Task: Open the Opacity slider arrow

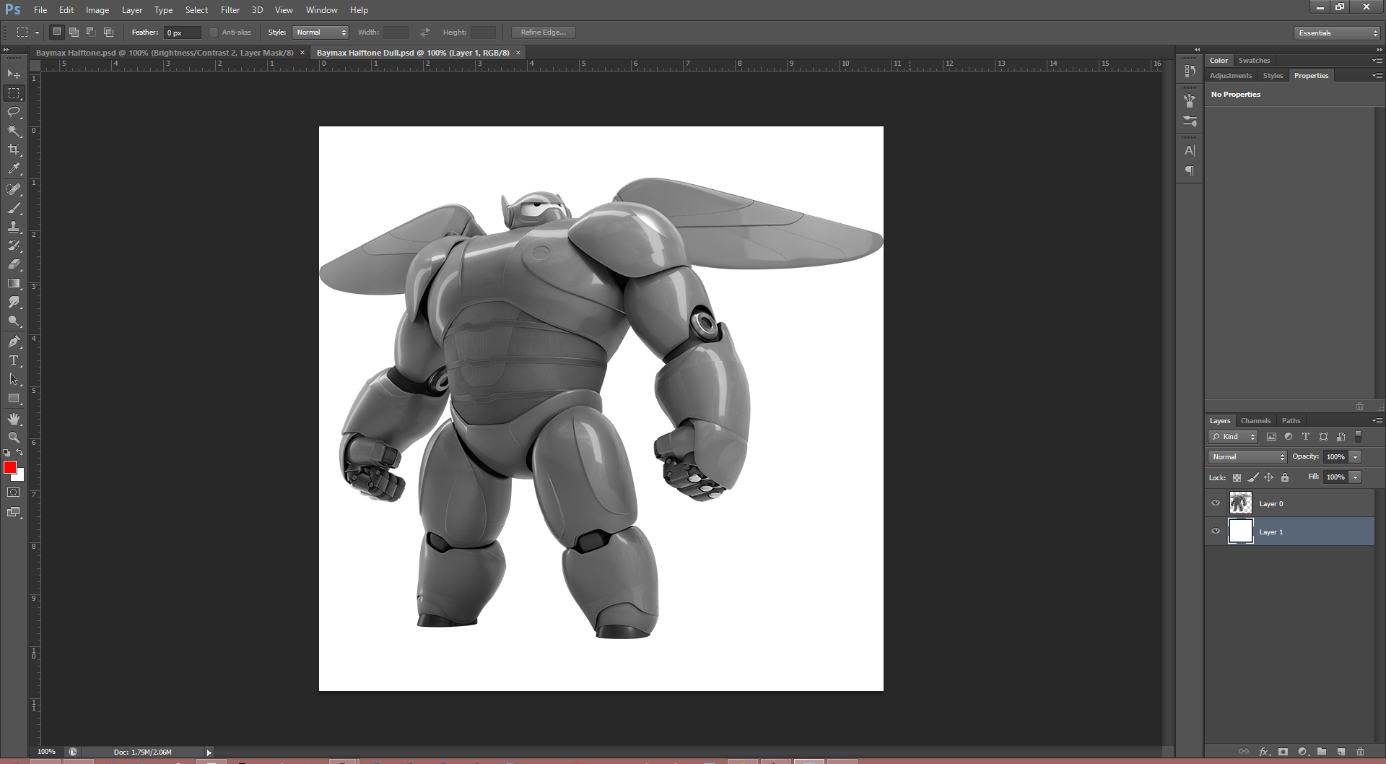Action: click(x=1356, y=456)
